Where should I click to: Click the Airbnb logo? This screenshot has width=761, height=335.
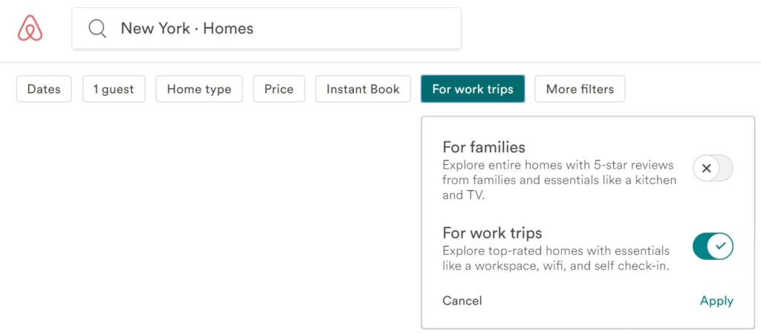(30, 28)
